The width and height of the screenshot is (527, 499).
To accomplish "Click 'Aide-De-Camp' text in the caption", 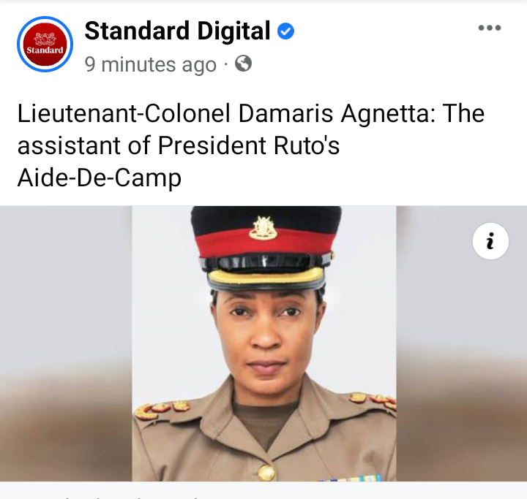I will 99,178.
